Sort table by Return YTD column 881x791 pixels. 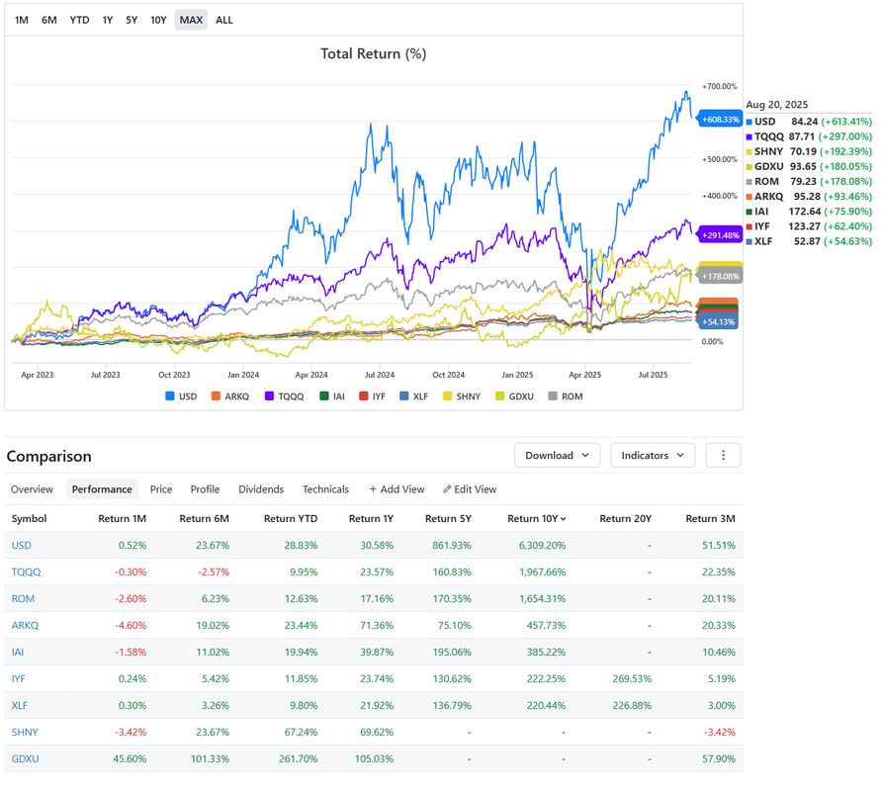tap(291, 519)
